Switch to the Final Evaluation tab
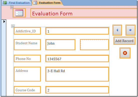Viewport: 138px width, 97px height. [x=17, y=3]
